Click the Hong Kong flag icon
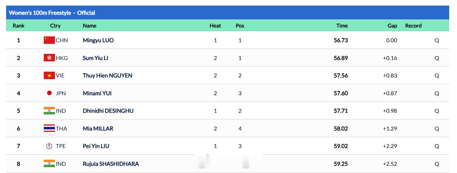 tap(49, 58)
